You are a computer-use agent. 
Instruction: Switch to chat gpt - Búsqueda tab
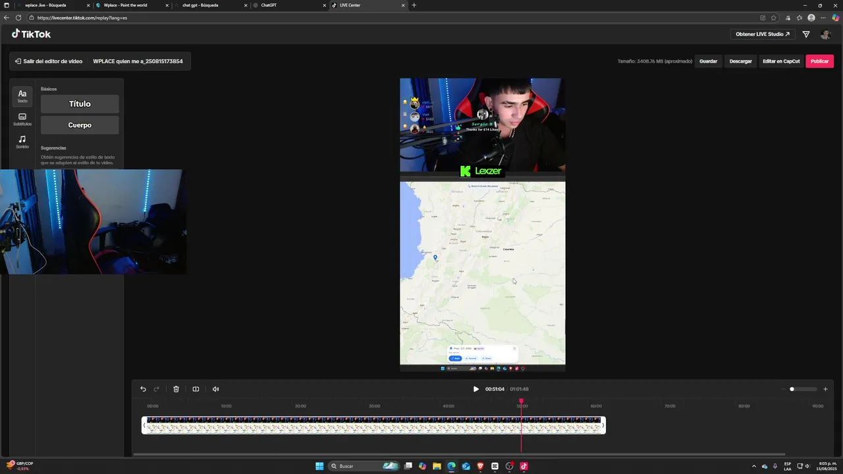(211, 5)
